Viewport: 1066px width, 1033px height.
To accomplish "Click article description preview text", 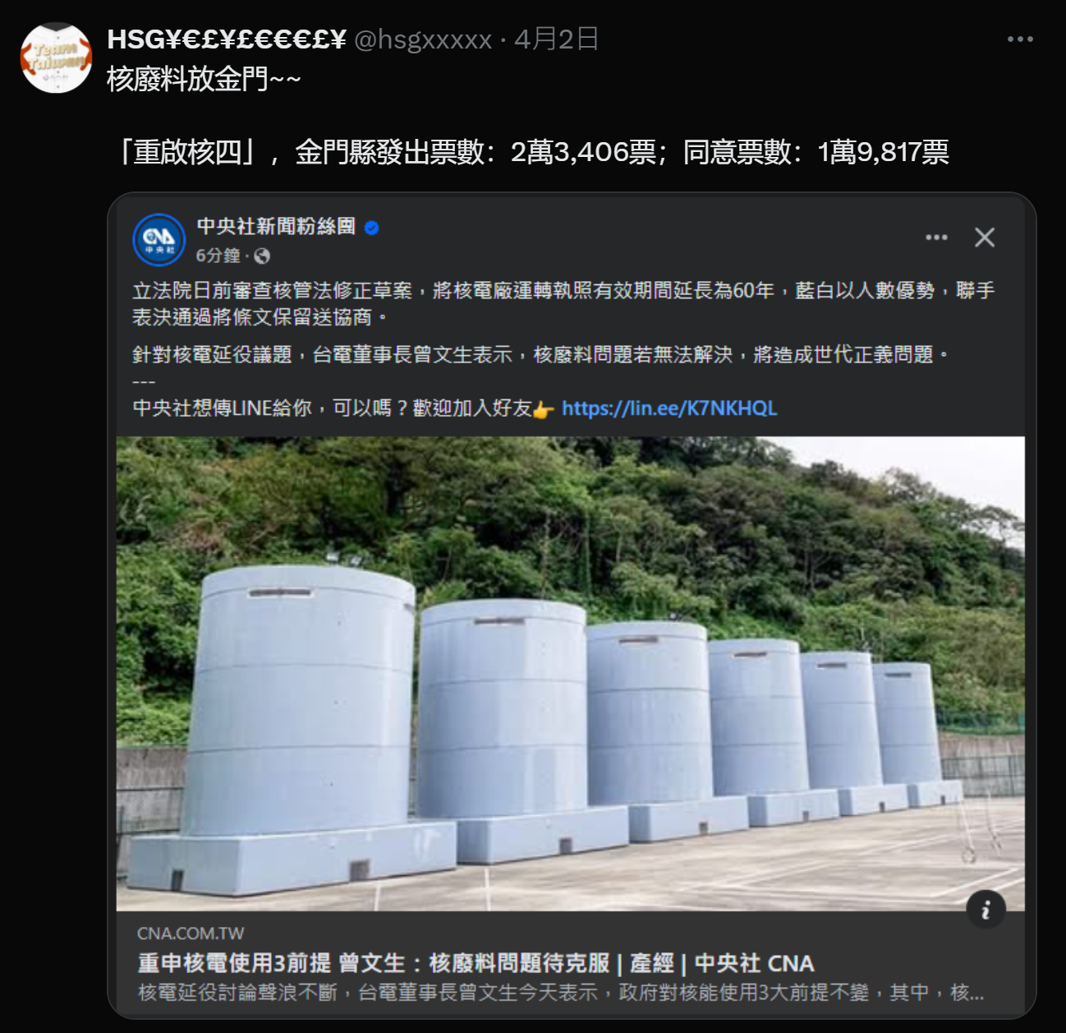I will 560,993.
